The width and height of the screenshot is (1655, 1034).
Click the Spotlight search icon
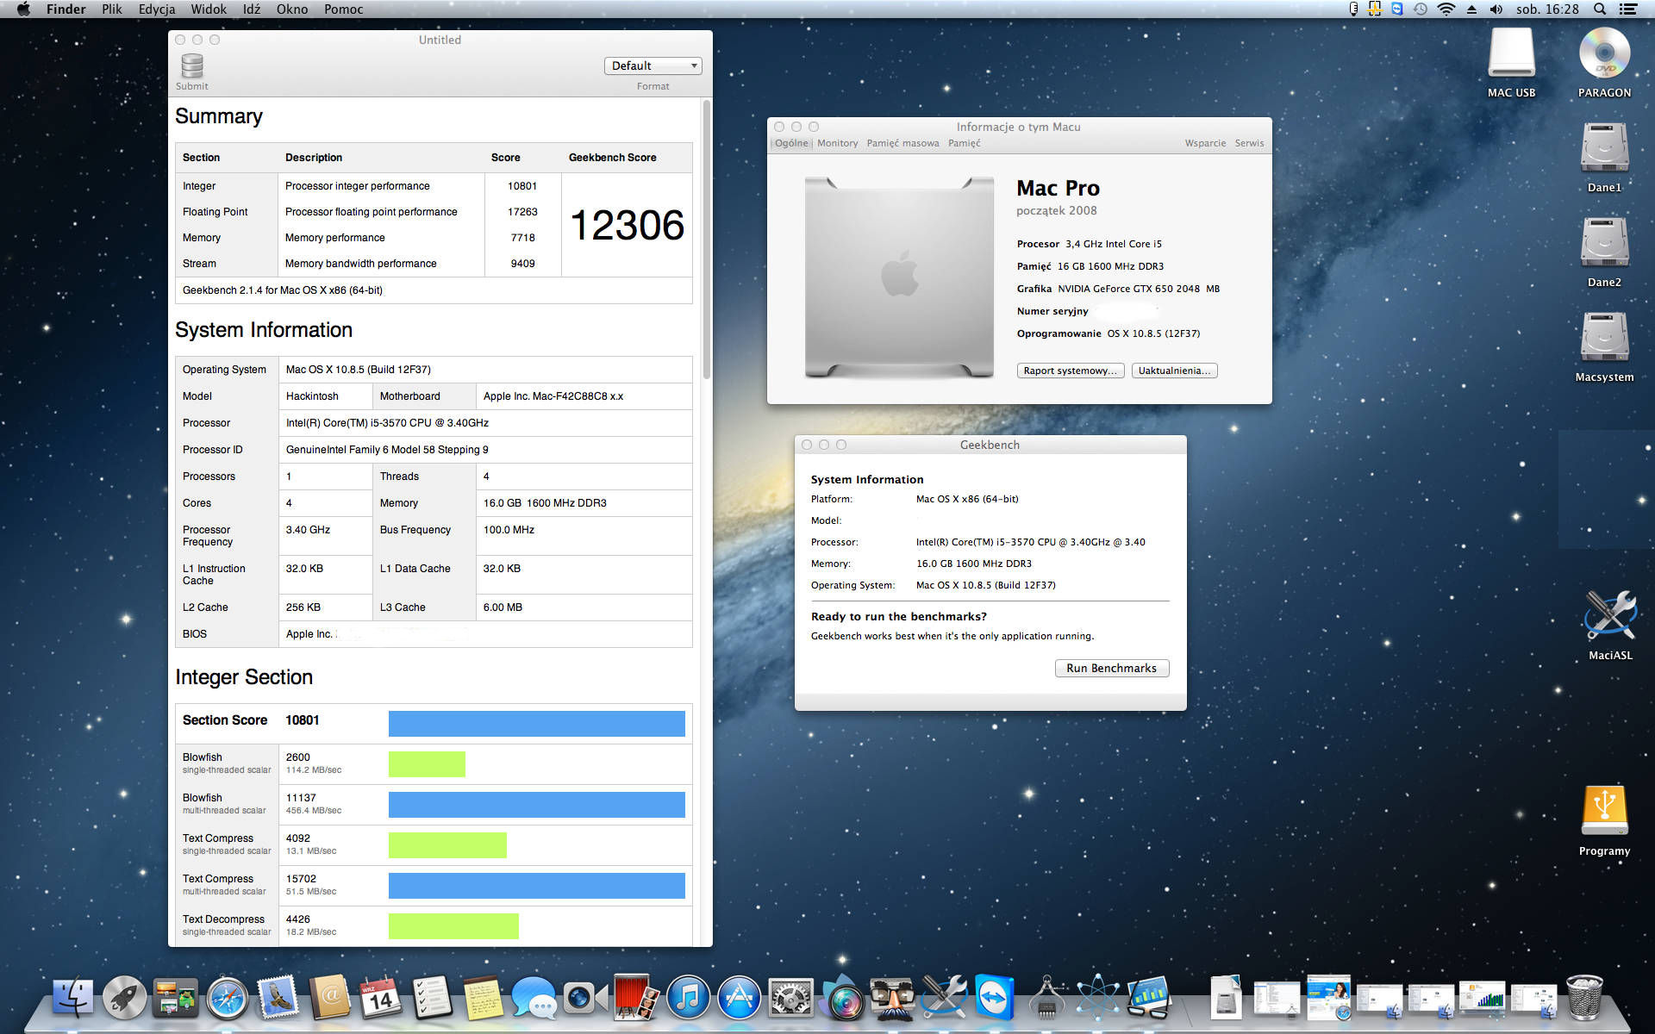pyautogui.click(x=1599, y=9)
